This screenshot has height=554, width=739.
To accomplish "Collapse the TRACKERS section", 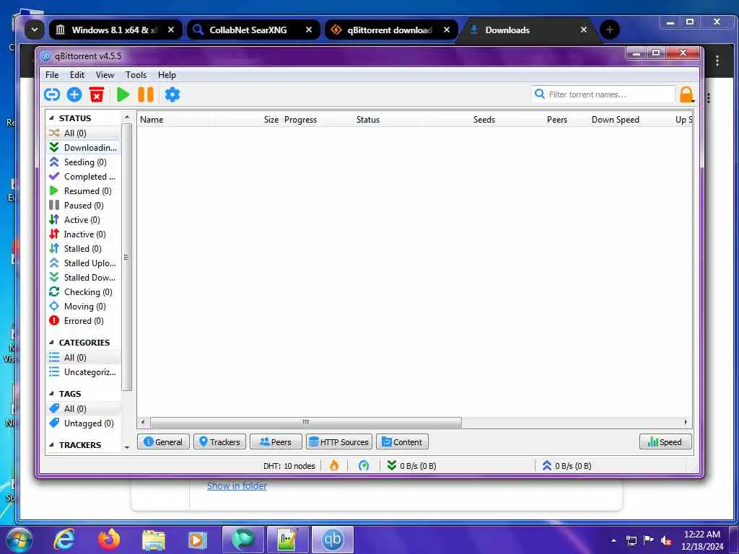I will click(x=51, y=444).
